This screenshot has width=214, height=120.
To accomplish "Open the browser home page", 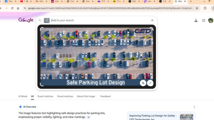I will (x=18, y=8).
